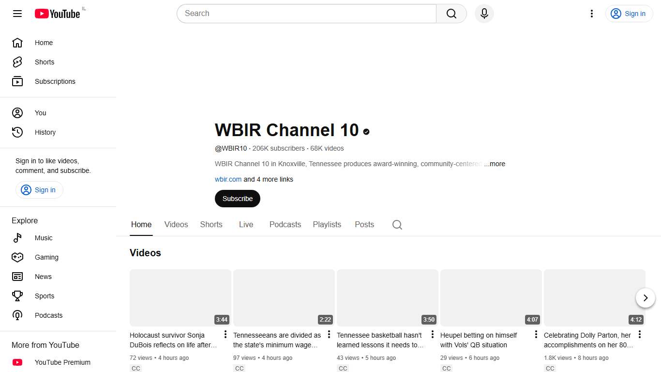661x372 pixels.
Task: Start a voice search with the microphone
Action: coord(484,14)
